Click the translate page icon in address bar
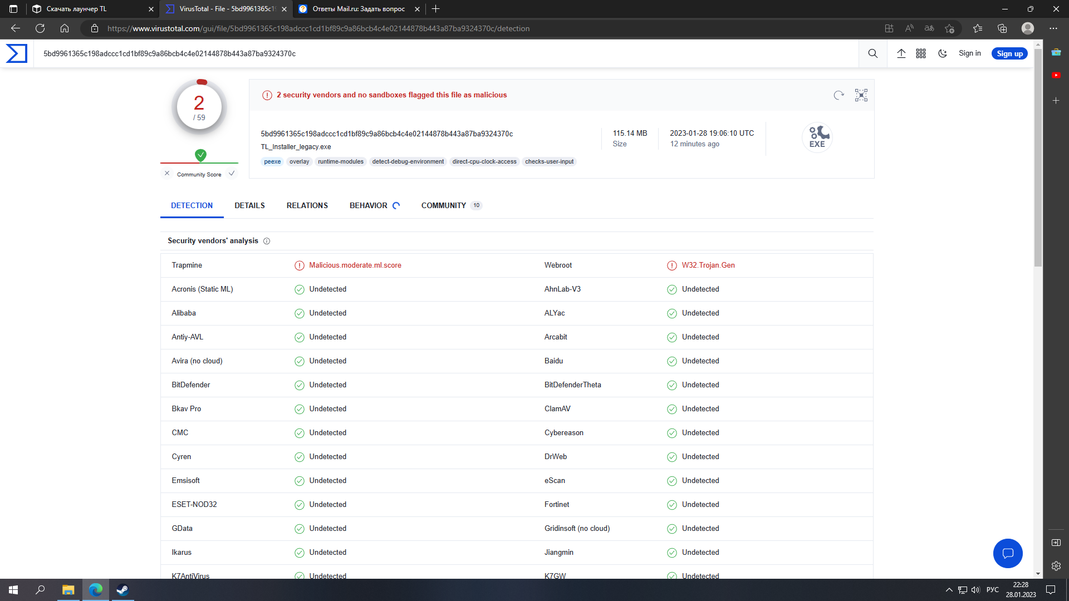This screenshot has height=601, width=1069. (x=929, y=28)
